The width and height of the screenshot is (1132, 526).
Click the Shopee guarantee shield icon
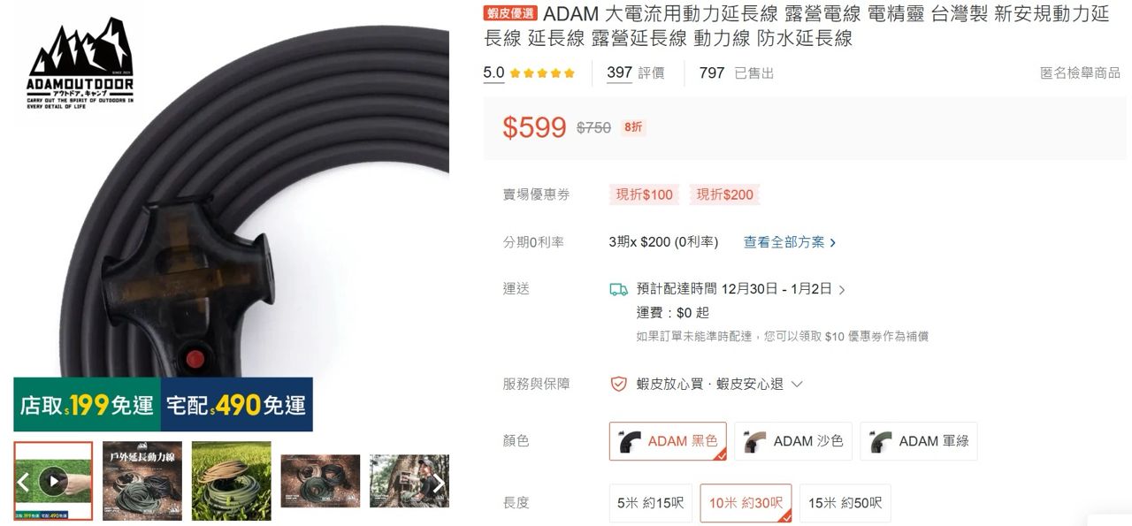[x=619, y=384]
